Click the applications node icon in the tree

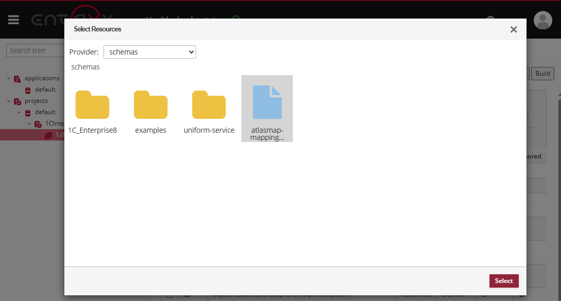tap(17, 78)
